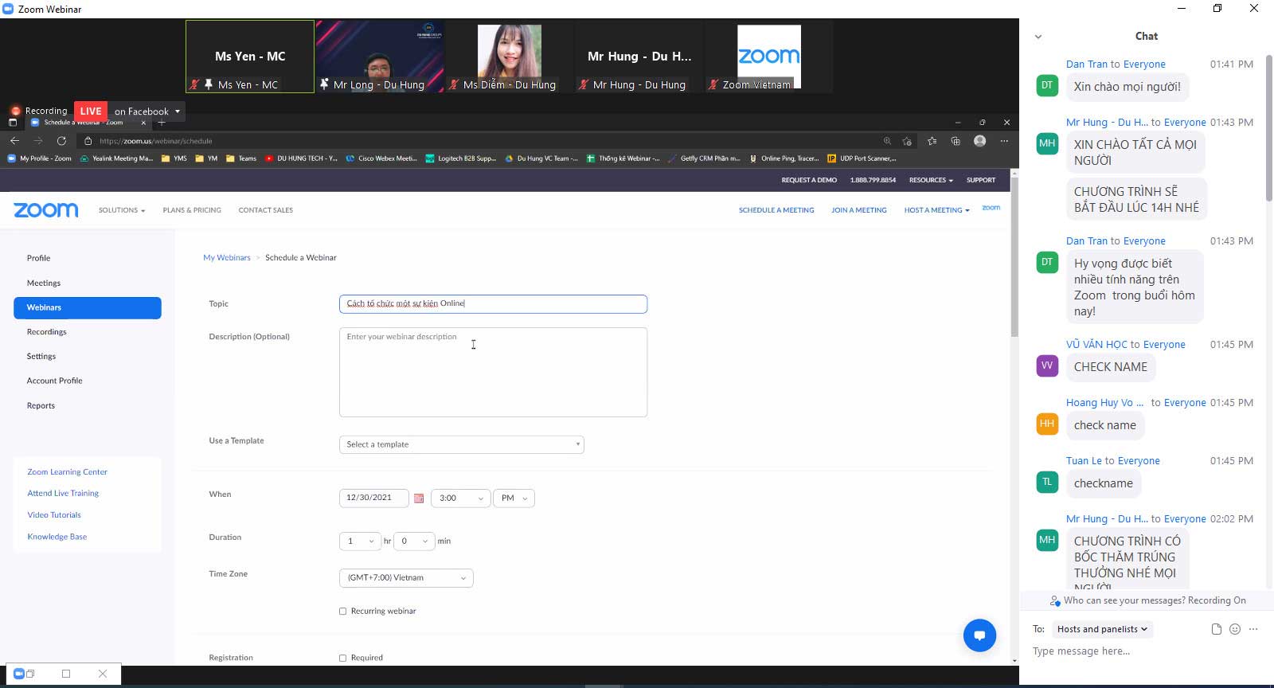Select Account Profile in the sidebar

pyautogui.click(x=54, y=381)
